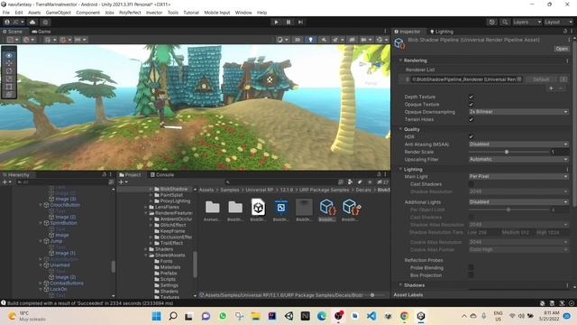Screen dimensions: 577x325
Task: Start Play mode with the Play button
Action: pos(276,22)
